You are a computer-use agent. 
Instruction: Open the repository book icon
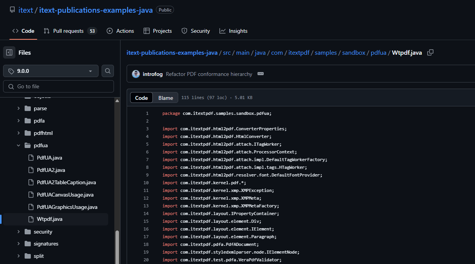11,10
